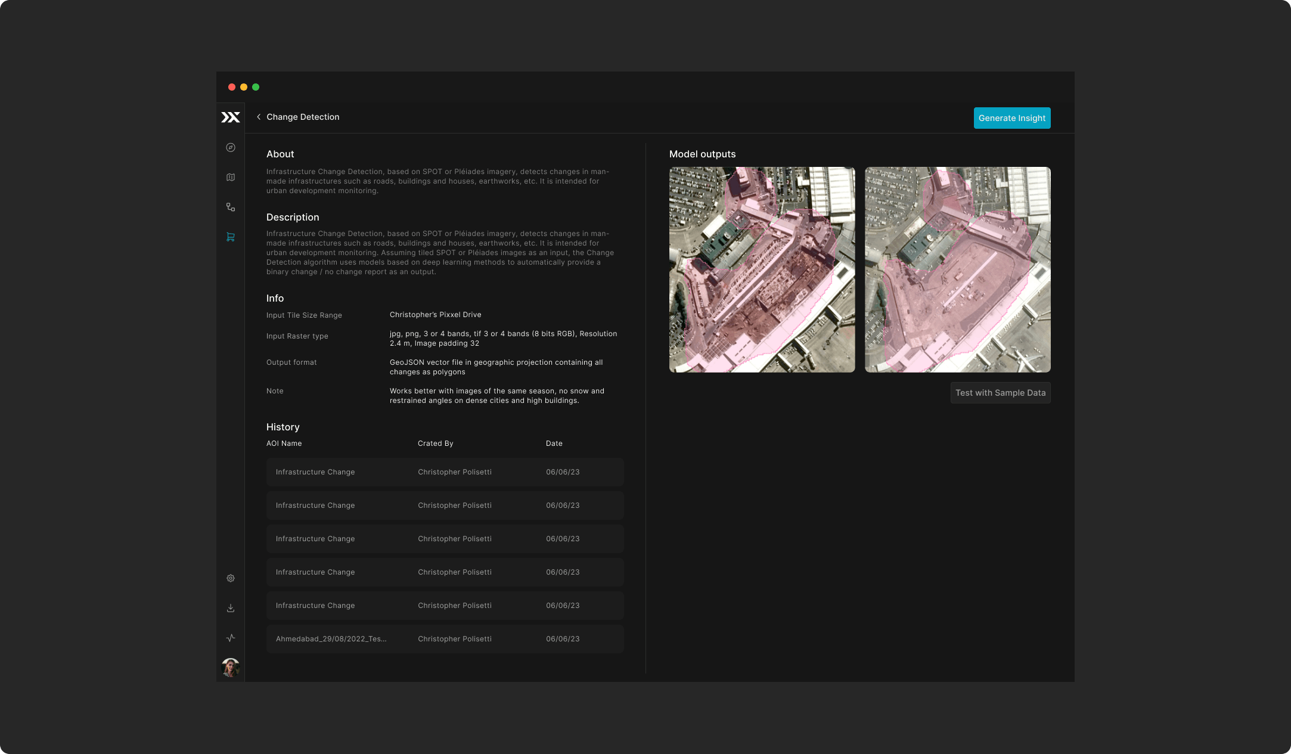Click the Crated By column header
The height and width of the screenshot is (754, 1291).
tap(435, 443)
